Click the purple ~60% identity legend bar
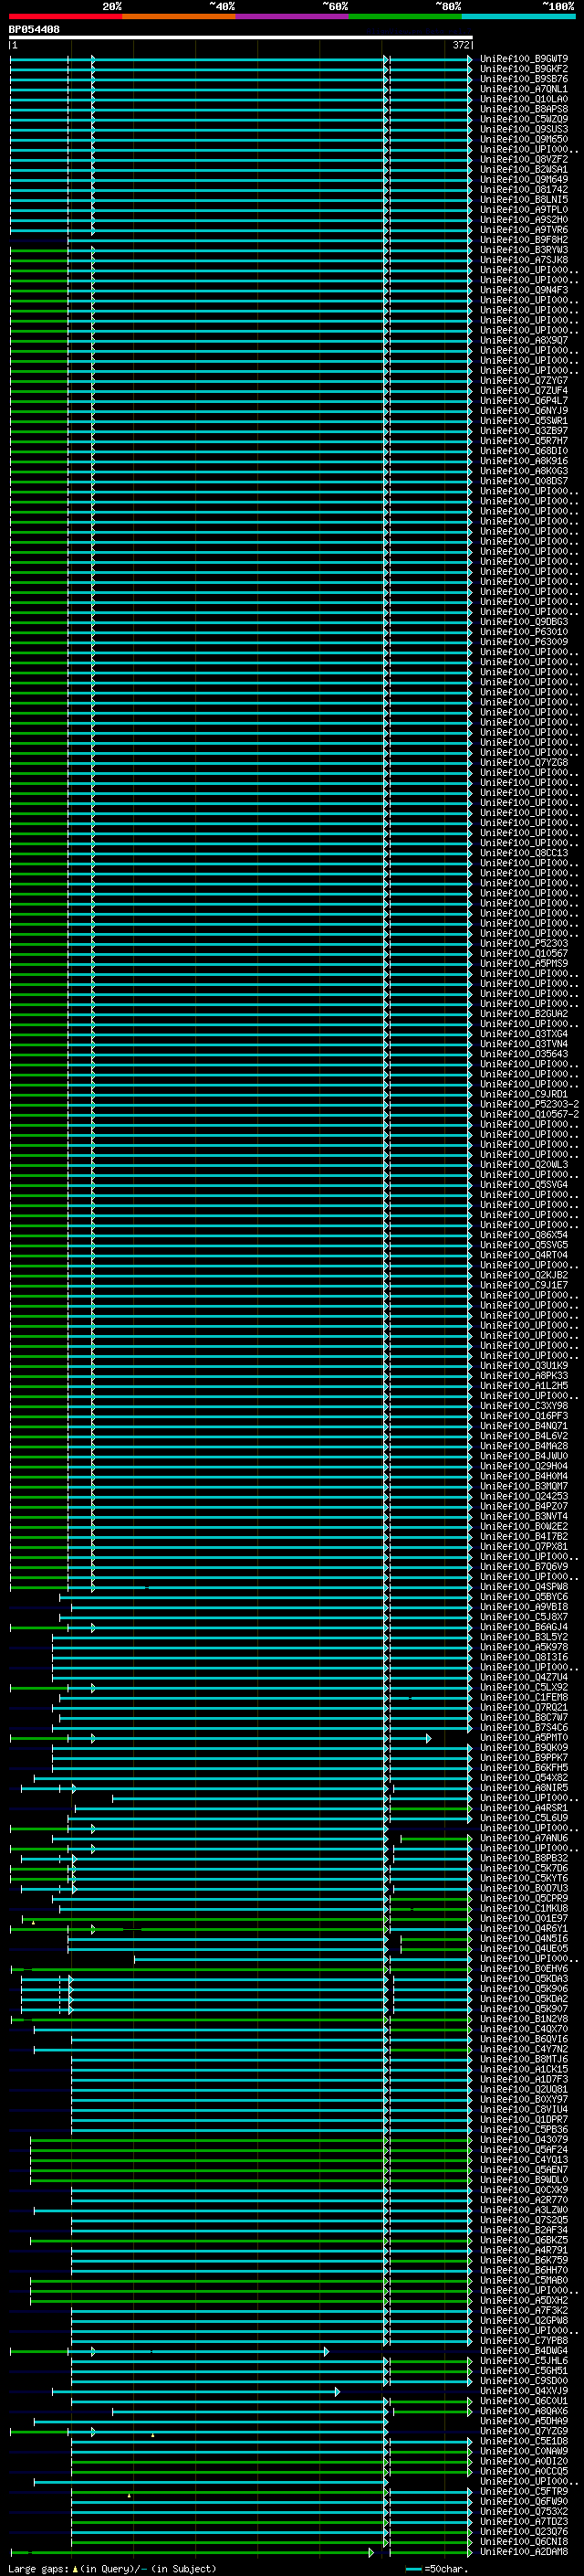 point(293,16)
